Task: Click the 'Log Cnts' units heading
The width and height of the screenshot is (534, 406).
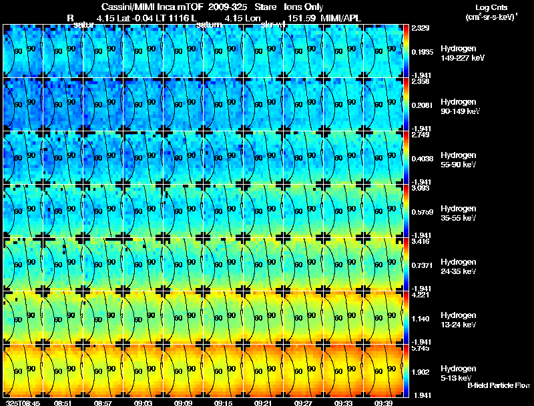Action: [491, 7]
